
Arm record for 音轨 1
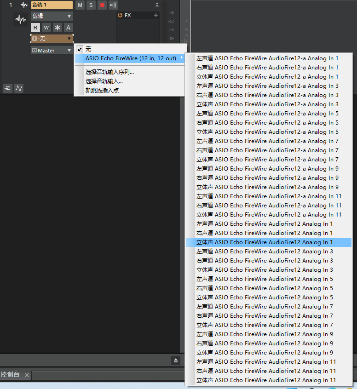102,5
